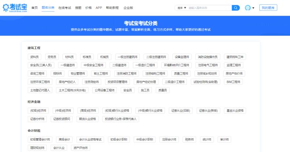Choose the 注册电气工程师 tag
Image resolution: width=290 pixels, height=152 pixels.
click(208, 65)
